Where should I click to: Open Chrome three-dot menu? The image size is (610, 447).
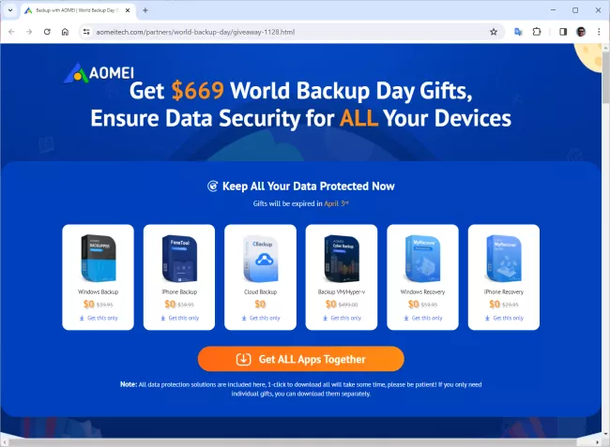click(599, 32)
